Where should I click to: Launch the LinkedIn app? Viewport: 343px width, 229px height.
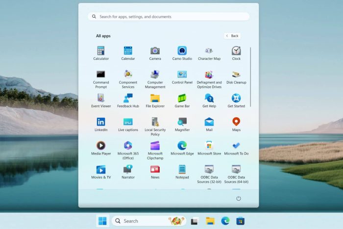point(101,125)
